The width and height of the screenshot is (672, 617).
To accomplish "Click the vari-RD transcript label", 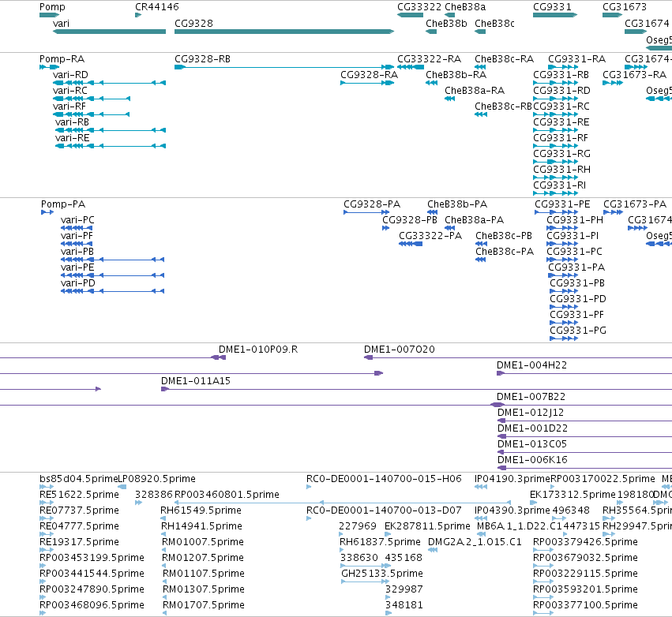I will click(70, 75).
